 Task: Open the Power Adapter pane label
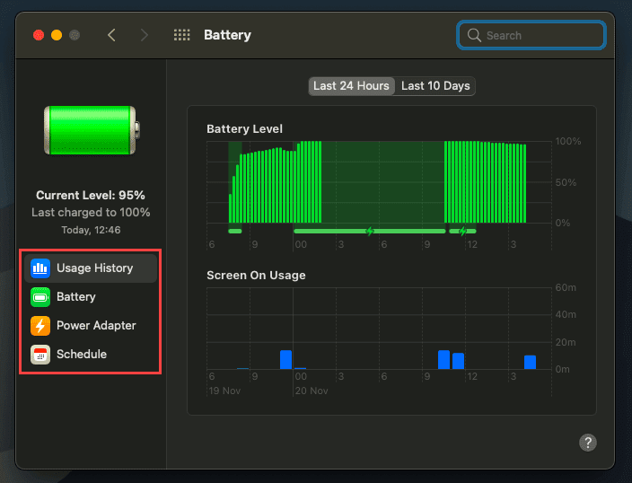pos(96,325)
